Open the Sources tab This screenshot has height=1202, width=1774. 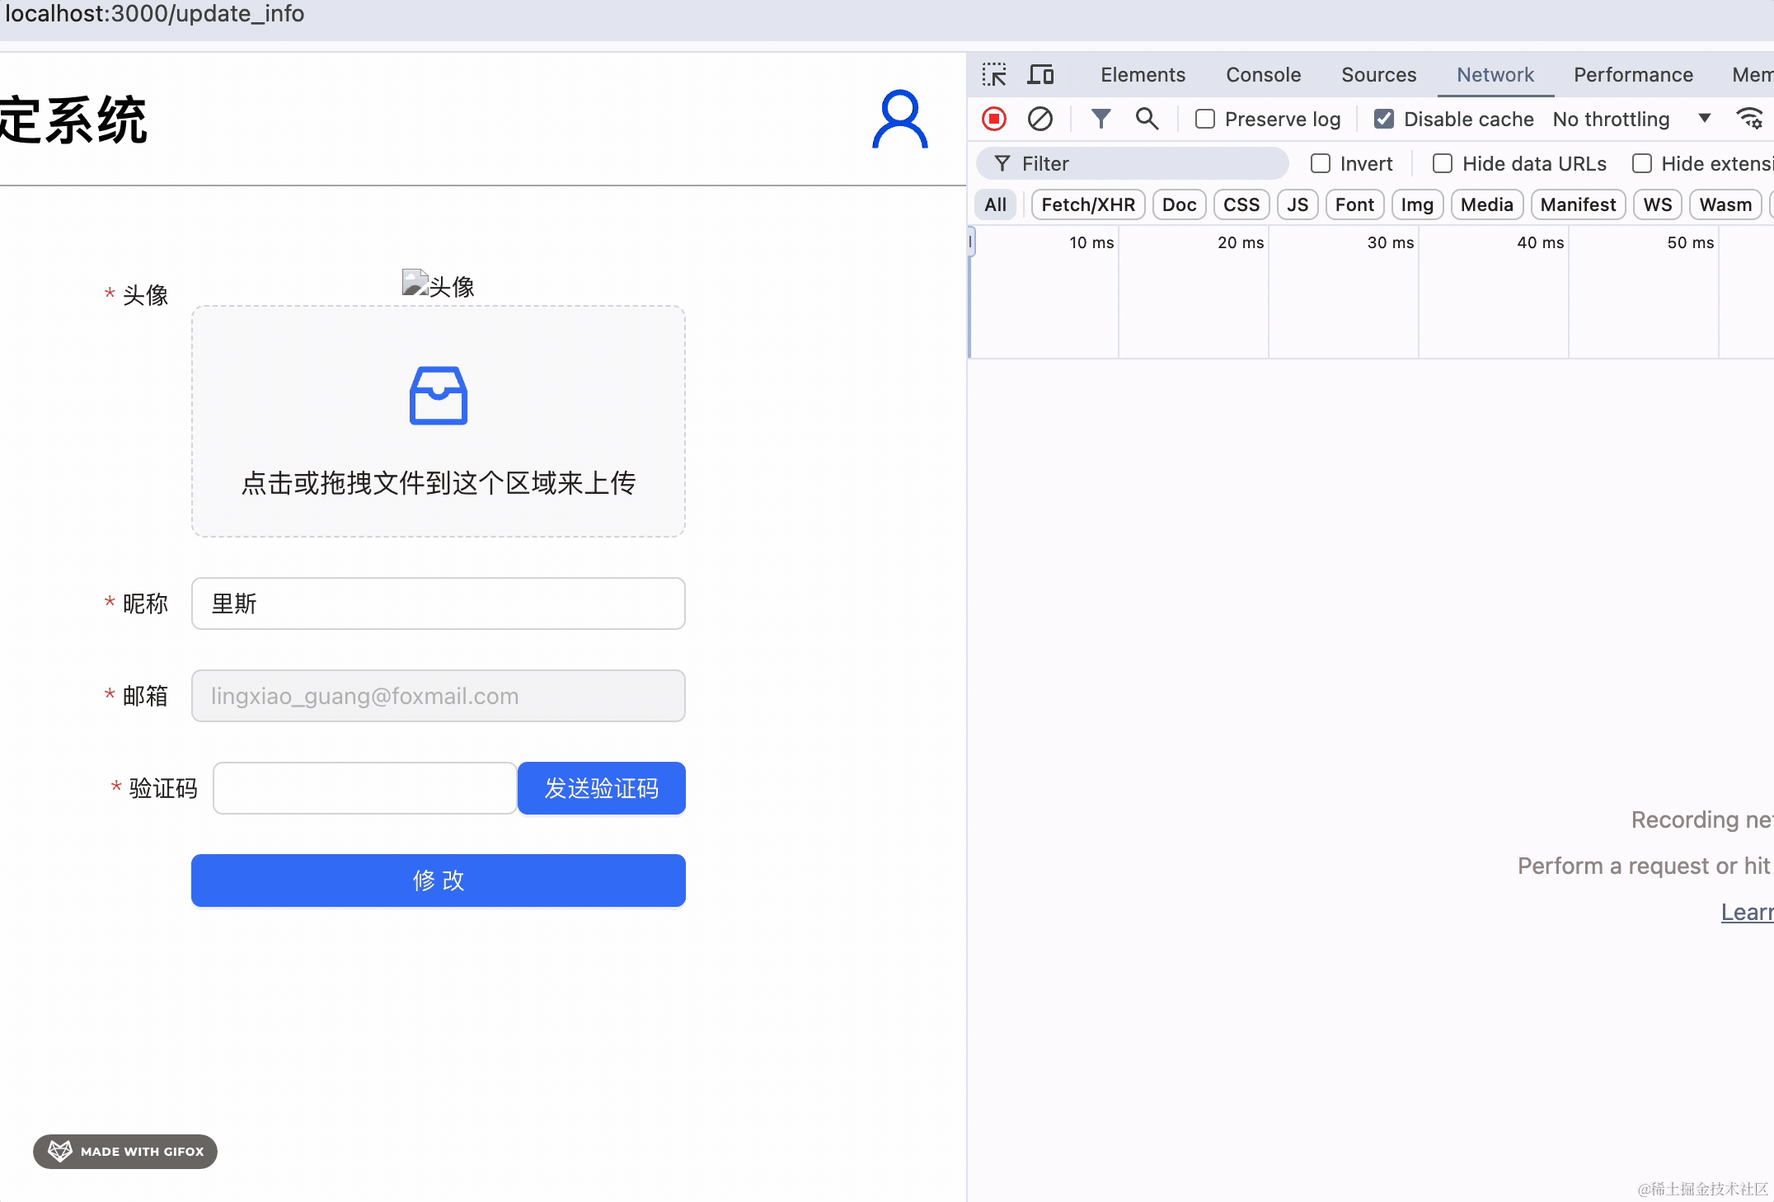click(x=1378, y=75)
